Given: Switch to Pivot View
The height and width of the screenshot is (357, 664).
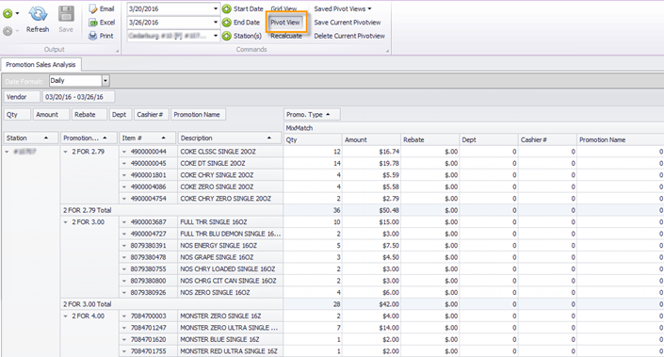Looking at the screenshot, I should [285, 23].
